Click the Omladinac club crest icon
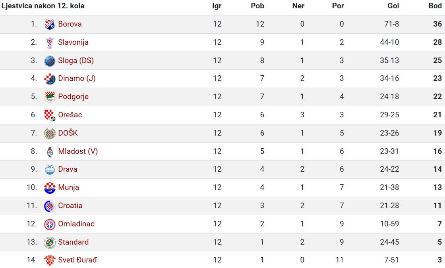This screenshot has height=268, width=445. [x=50, y=224]
